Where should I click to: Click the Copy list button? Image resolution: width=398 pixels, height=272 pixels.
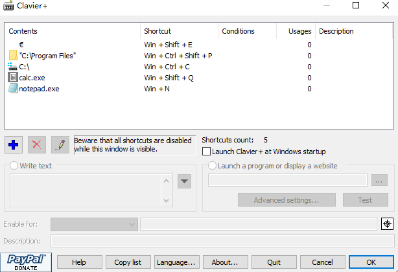(x=128, y=262)
